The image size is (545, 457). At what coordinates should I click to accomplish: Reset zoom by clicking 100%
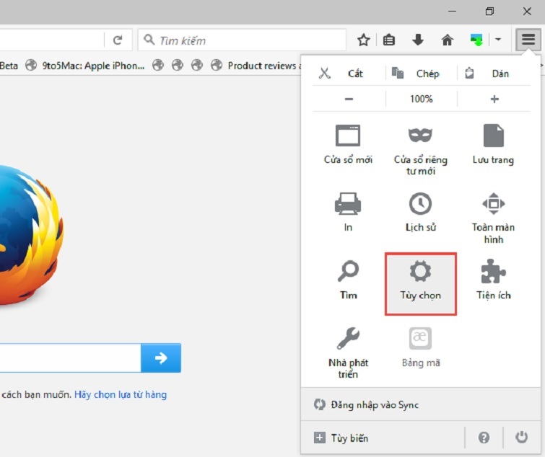(421, 99)
